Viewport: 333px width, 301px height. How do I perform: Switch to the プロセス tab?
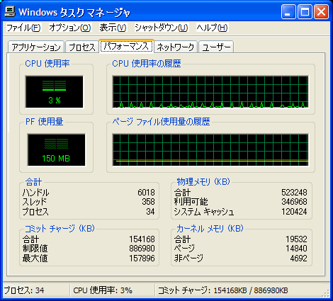coord(82,47)
